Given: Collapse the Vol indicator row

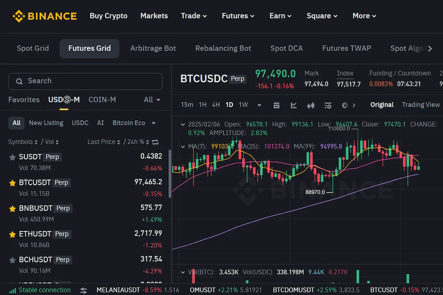Looking at the screenshot, I should (x=183, y=272).
